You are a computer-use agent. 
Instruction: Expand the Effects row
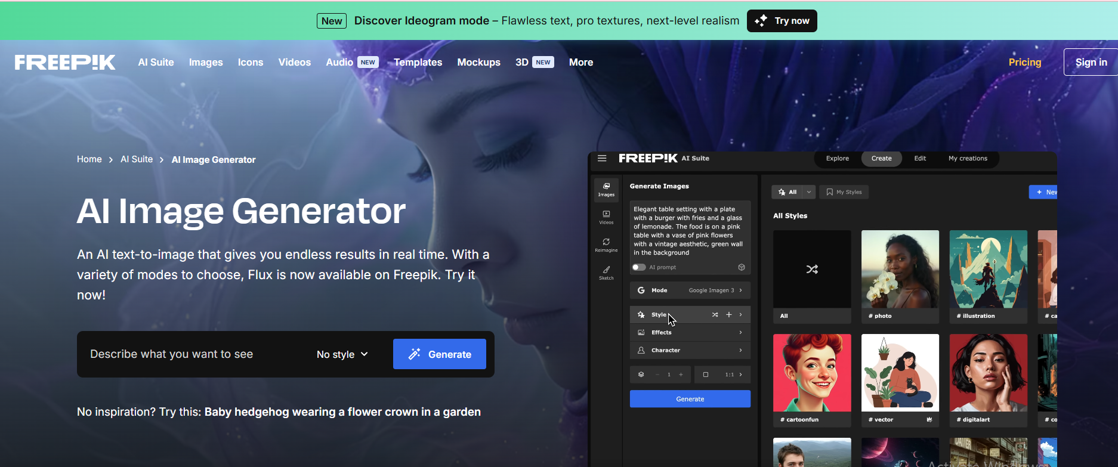click(690, 332)
